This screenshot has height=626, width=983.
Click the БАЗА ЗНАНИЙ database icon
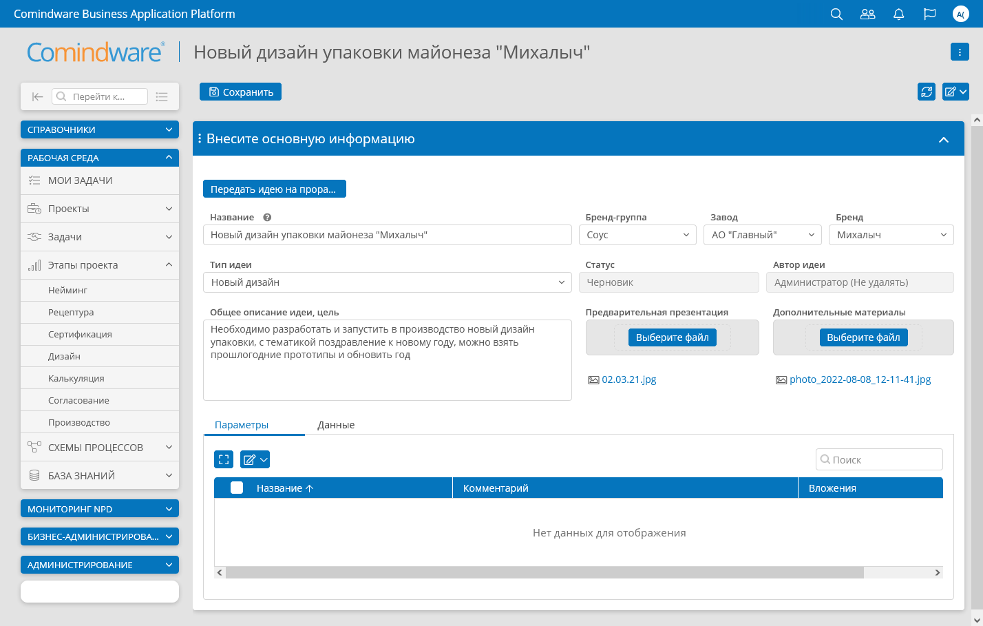point(34,475)
